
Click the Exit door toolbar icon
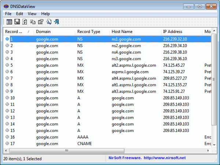(x=56, y=22)
